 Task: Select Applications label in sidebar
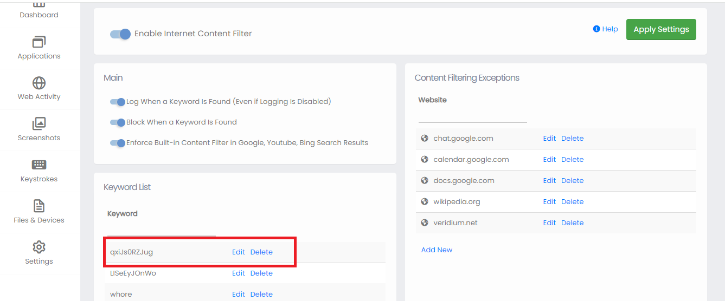[39, 56]
